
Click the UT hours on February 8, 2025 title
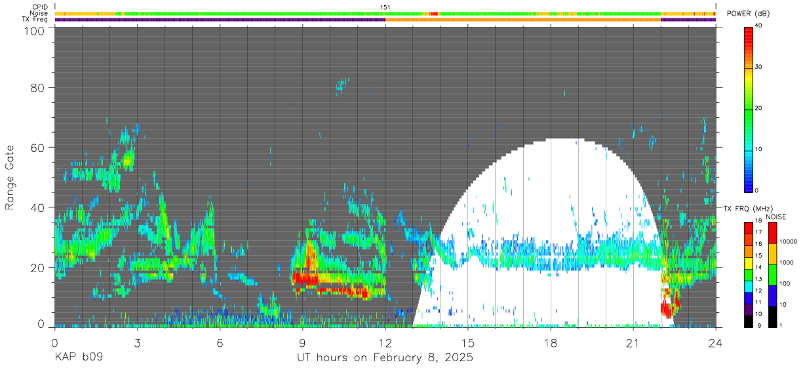385,358
